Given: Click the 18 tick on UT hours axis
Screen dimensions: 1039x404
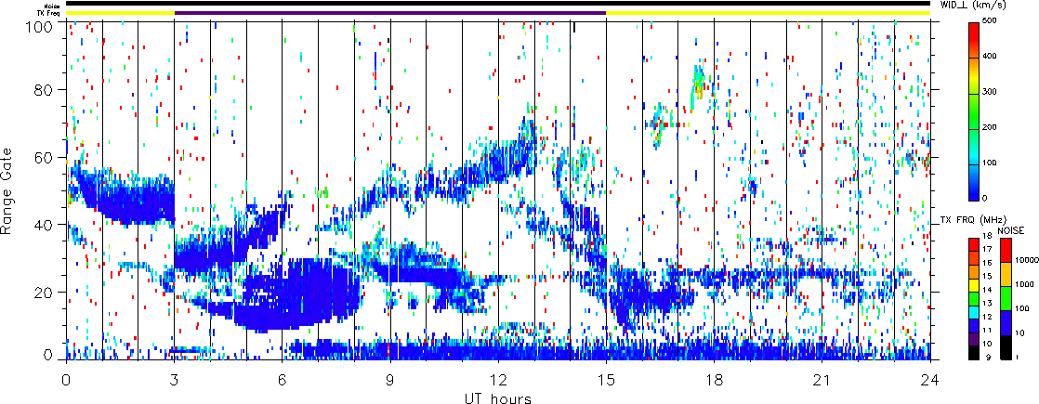Looking at the screenshot, I should pyautogui.click(x=714, y=381).
